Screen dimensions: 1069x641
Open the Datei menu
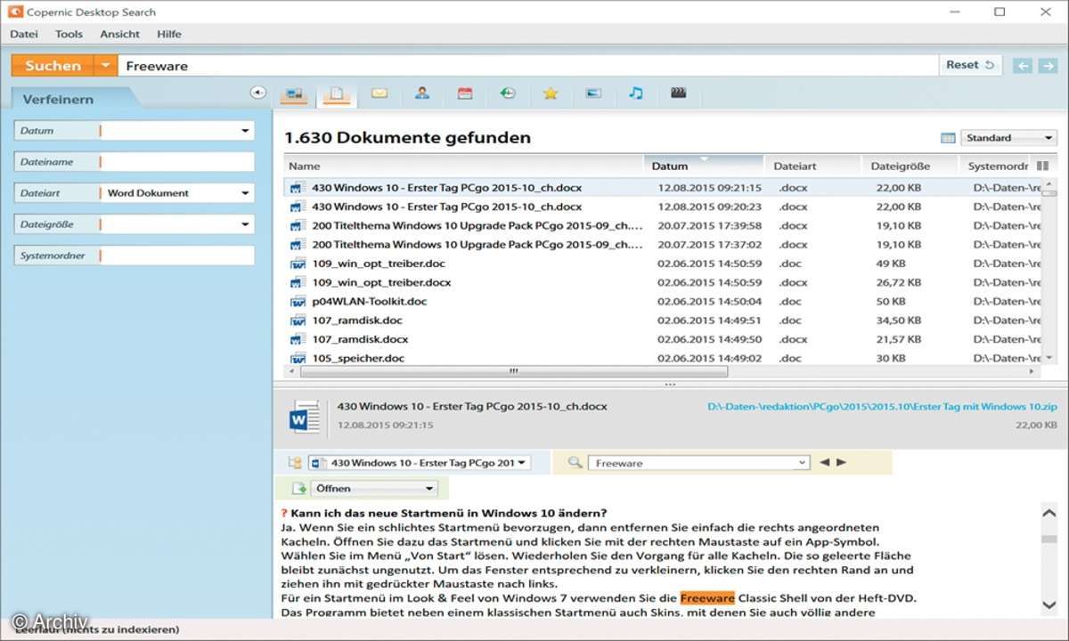coord(24,34)
